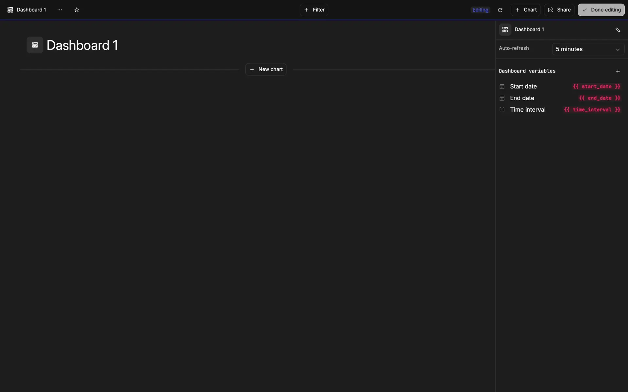This screenshot has height=392, width=628.
Task: Click the Chart button in top bar
Action: [525, 10]
